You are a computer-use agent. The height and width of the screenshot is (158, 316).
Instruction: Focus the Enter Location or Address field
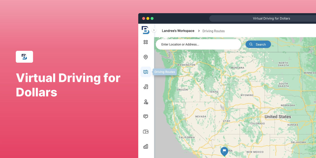click(198, 45)
